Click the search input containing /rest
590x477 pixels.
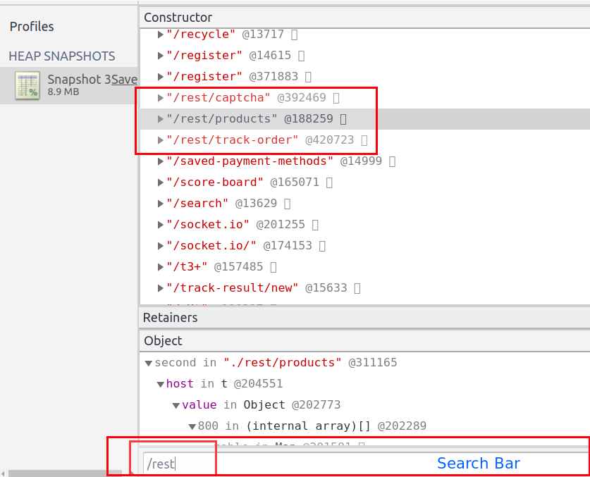click(x=365, y=464)
